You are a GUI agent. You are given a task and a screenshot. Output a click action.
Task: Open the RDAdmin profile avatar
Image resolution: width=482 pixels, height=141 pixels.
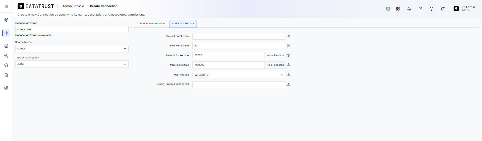(456, 9)
